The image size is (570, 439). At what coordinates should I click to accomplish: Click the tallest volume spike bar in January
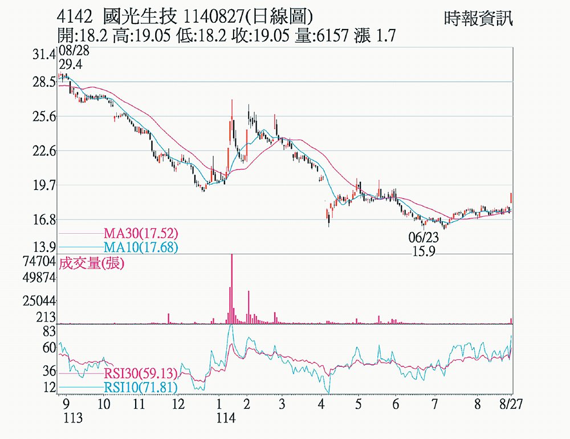(232, 289)
